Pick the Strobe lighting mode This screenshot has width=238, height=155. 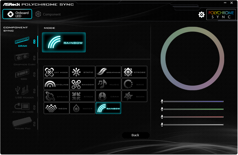(x=135, y=72)
